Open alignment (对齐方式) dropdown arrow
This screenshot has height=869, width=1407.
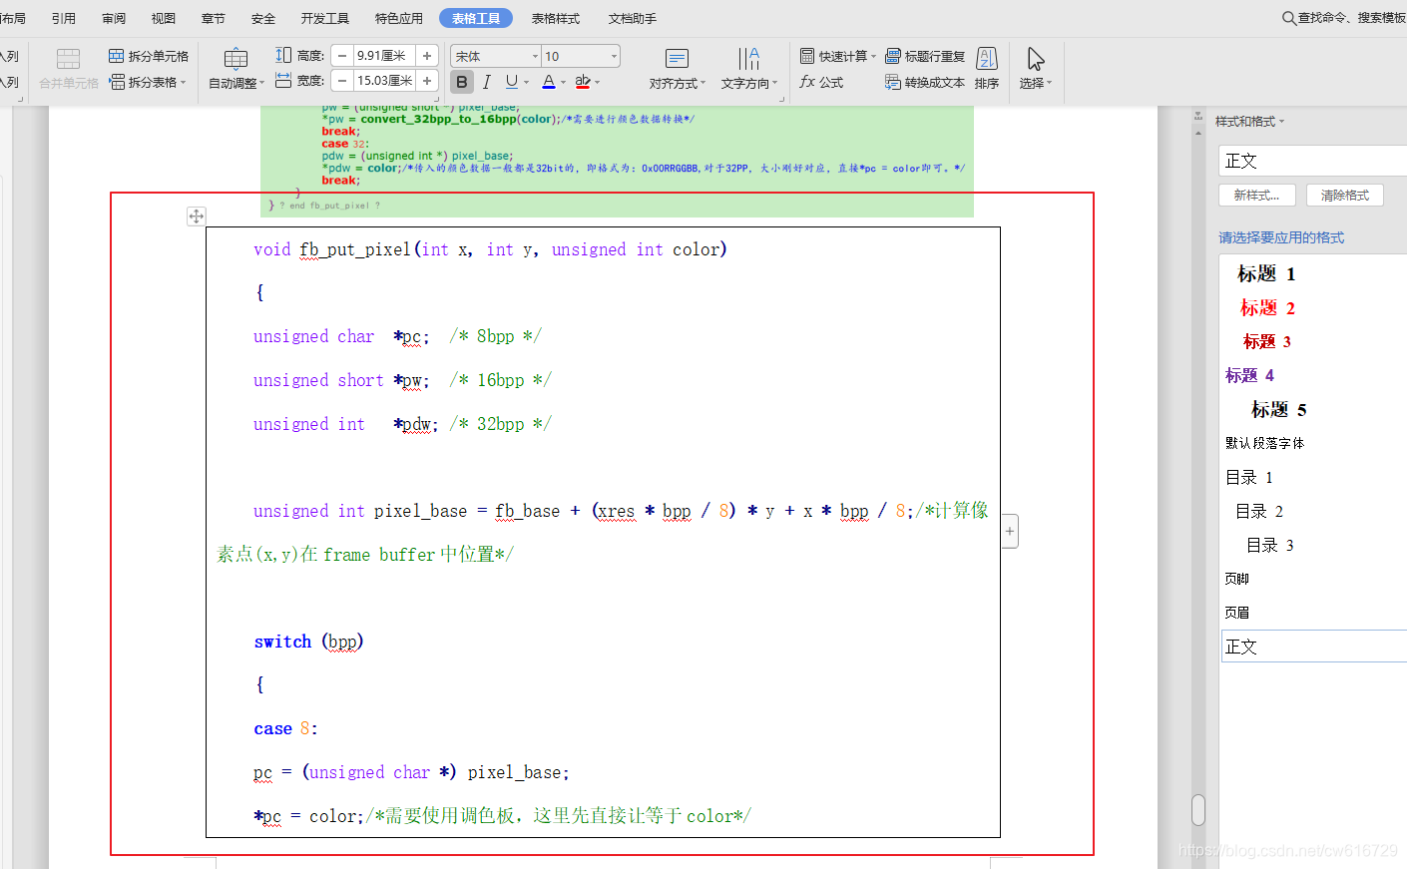[x=703, y=84]
